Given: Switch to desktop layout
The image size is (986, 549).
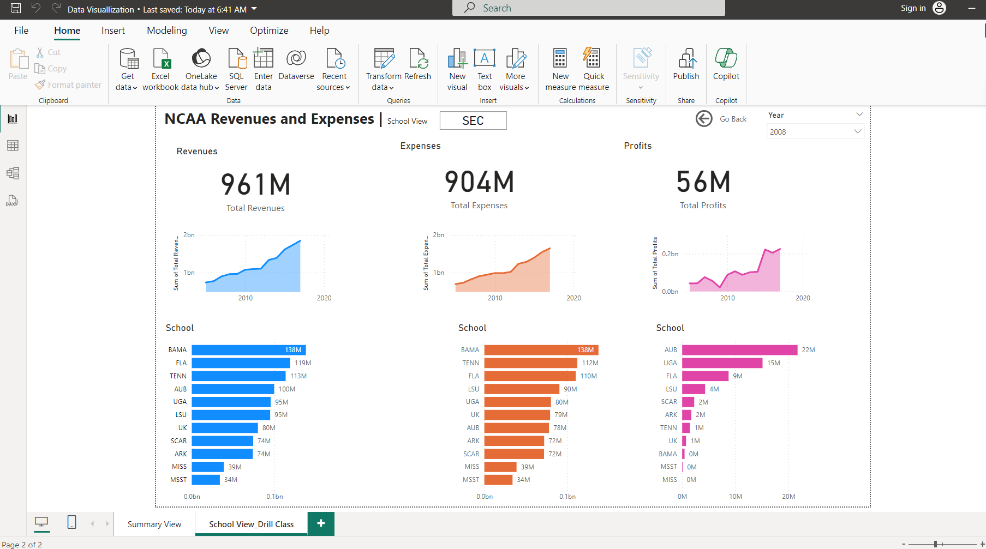Looking at the screenshot, I should tap(41, 523).
